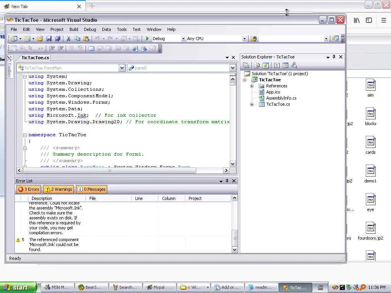Click Properties icon in Solution Explorer
The height and width of the screenshot is (293, 391).
click(x=246, y=65)
